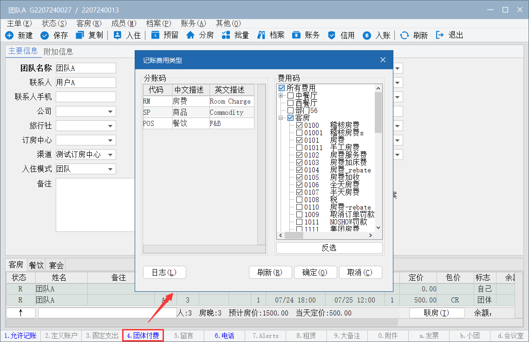Screen dimensions: 529x342
Task: Click the 费用码 horizontal scrollbar right arrow
Action: click(x=371, y=235)
